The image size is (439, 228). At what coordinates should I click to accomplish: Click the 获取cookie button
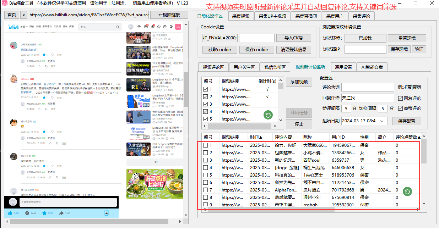tap(220, 50)
